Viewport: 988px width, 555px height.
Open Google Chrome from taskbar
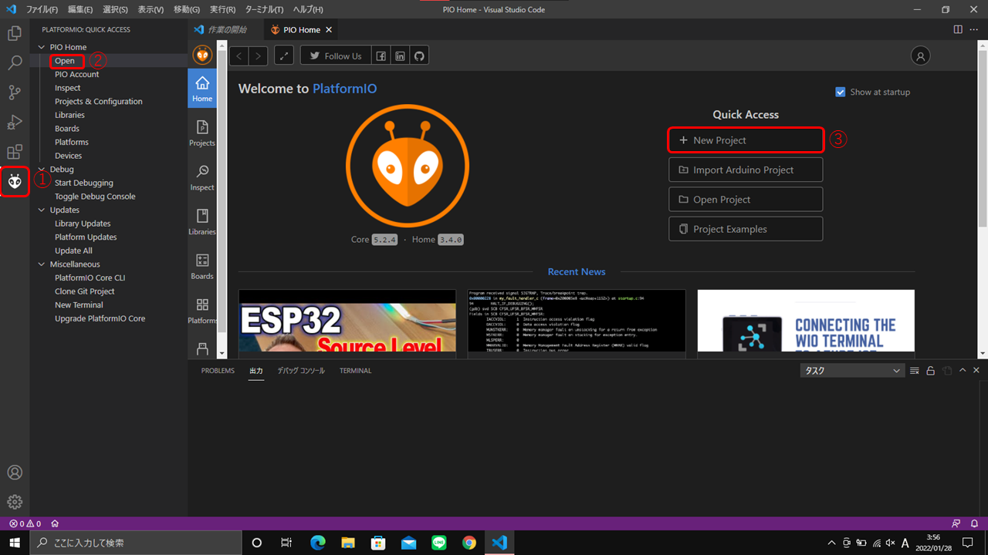pos(469,543)
